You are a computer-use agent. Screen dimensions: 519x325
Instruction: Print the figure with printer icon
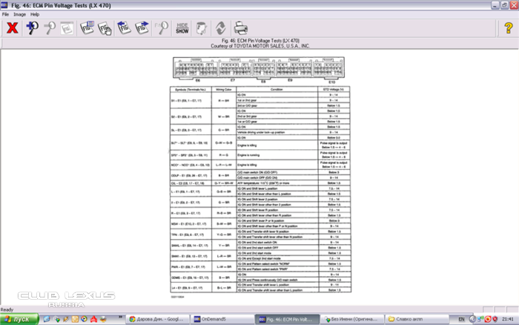(x=241, y=28)
